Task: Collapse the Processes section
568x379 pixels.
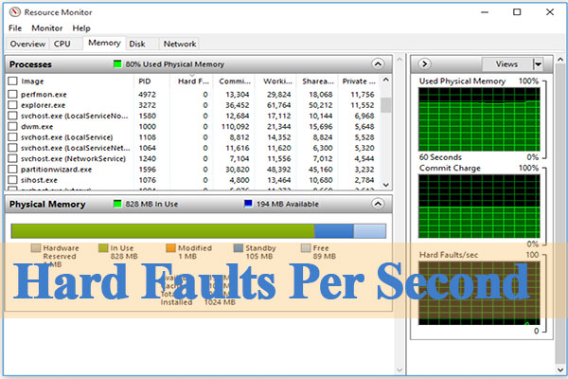Action: tap(378, 64)
